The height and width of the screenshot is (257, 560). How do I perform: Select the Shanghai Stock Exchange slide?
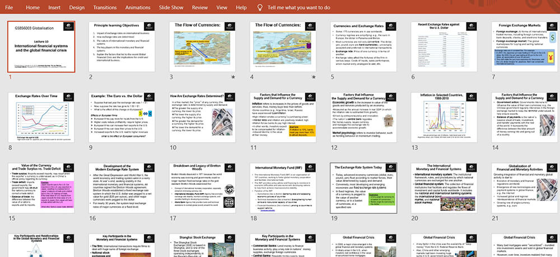point(203,245)
